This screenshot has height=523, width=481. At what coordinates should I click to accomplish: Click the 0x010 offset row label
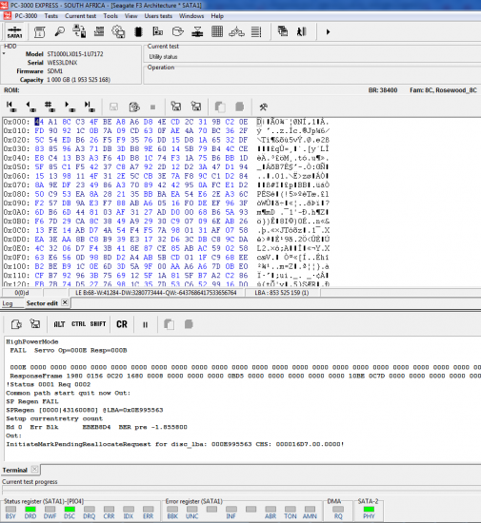[16, 131]
